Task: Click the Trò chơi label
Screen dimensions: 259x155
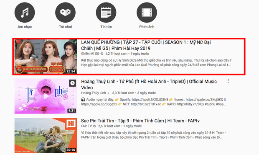Action: [x=66, y=27]
